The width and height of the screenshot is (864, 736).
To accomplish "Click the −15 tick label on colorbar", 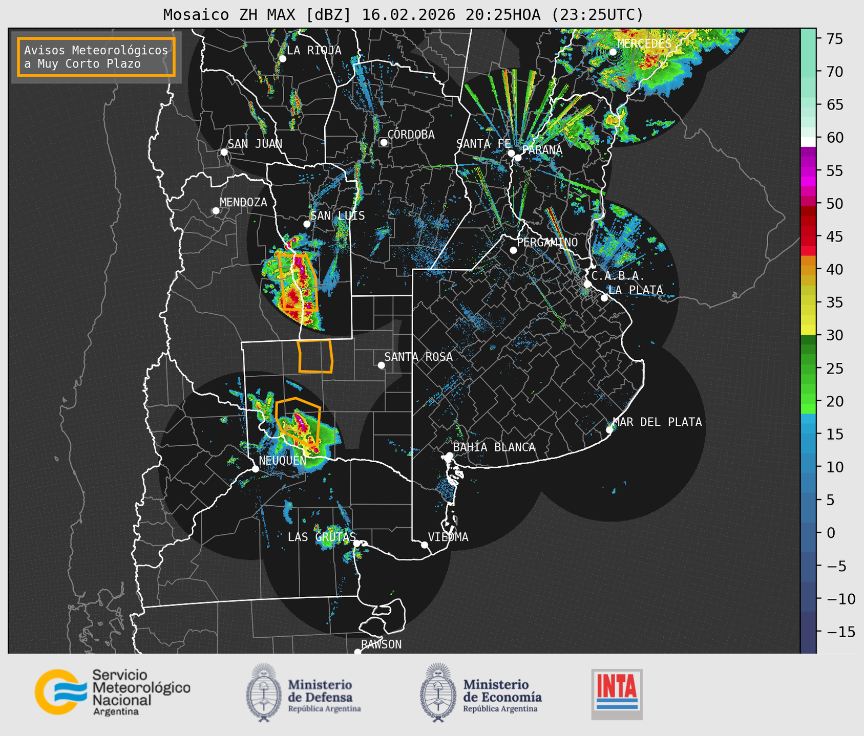I will (x=840, y=632).
